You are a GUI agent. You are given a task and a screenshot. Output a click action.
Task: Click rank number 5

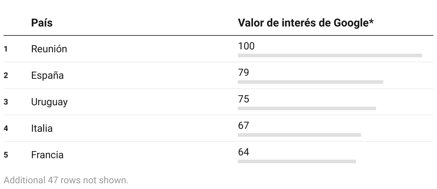click(x=6, y=155)
